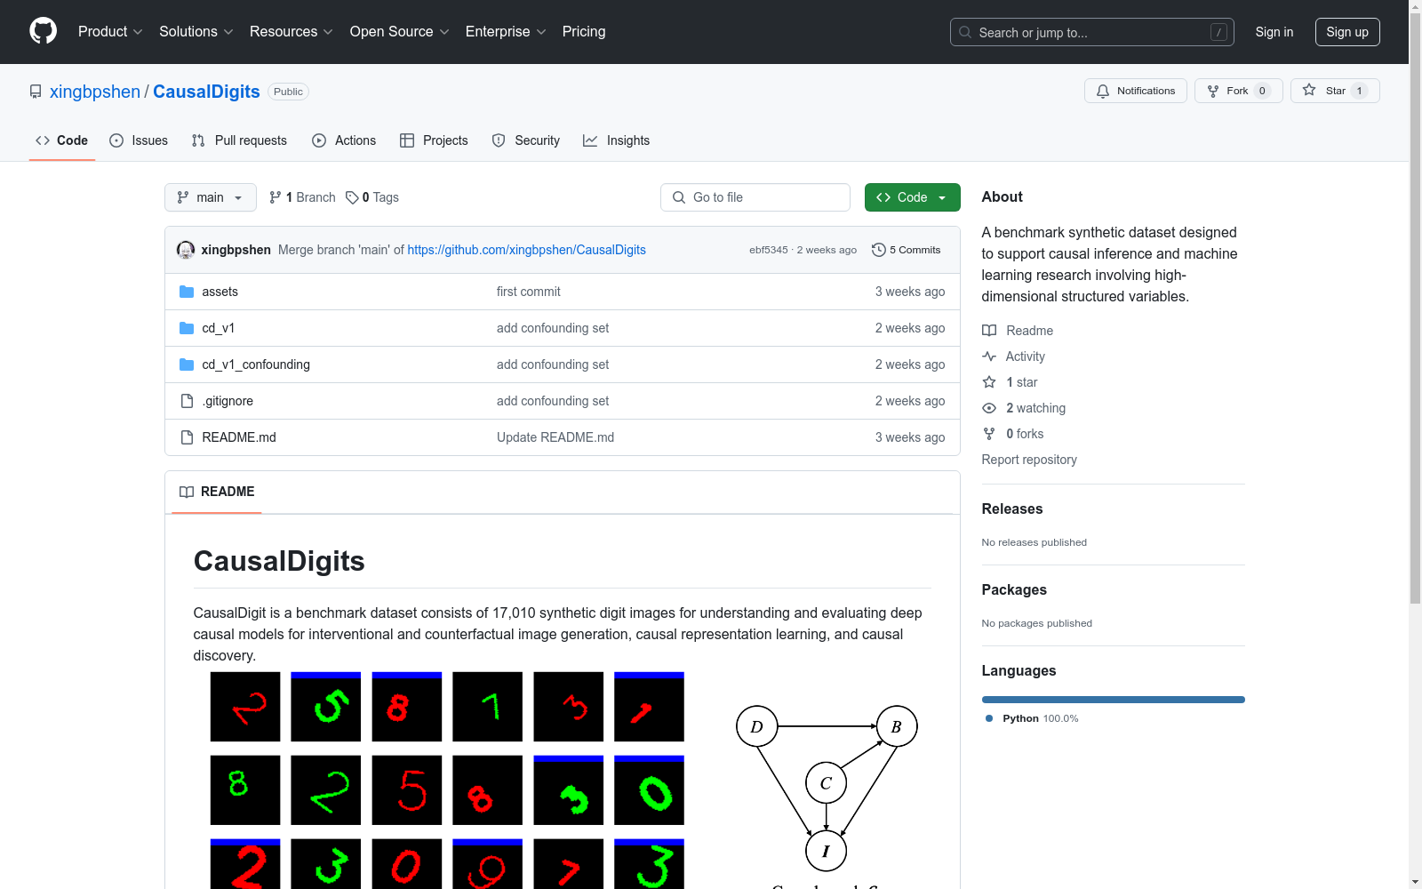This screenshot has height=889, width=1422.
Task: Expand the Product menu
Action: coord(110,31)
